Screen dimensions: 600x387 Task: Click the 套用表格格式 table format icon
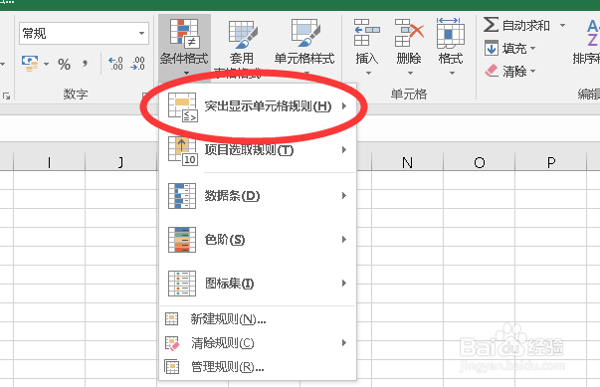coord(242,34)
